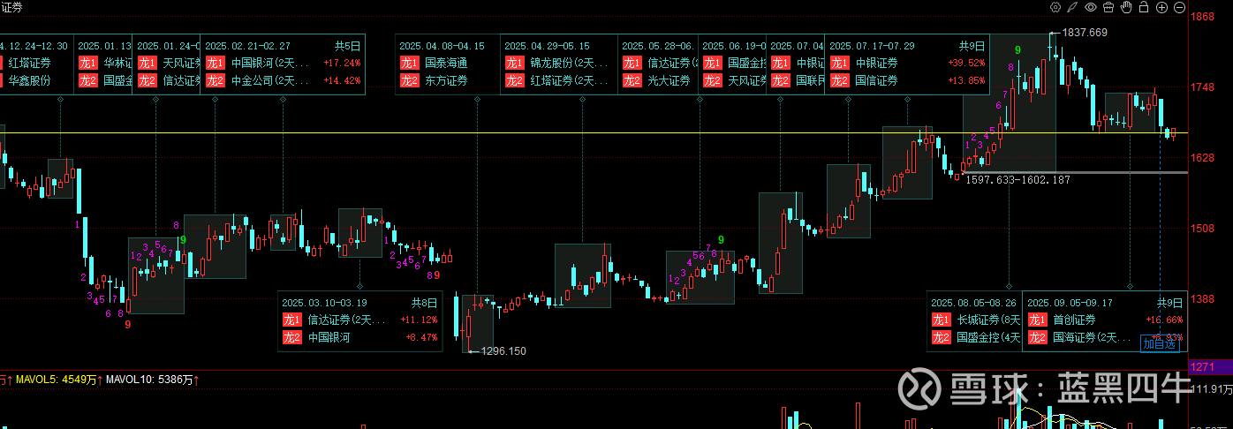The height and width of the screenshot is (429, 1233).
Task: Open stock 中国银河(2天 in 02.21 card
Action: click(x=270, y=63)
